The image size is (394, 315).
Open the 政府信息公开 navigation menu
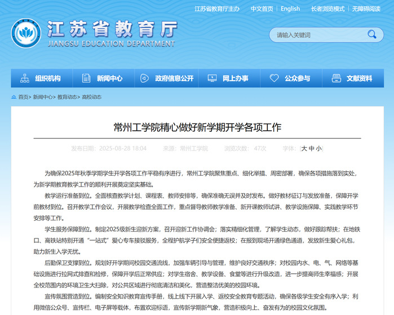(174, 78)
